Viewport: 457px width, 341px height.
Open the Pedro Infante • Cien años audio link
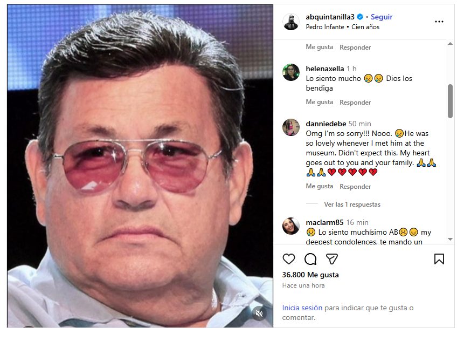point(342,26)
